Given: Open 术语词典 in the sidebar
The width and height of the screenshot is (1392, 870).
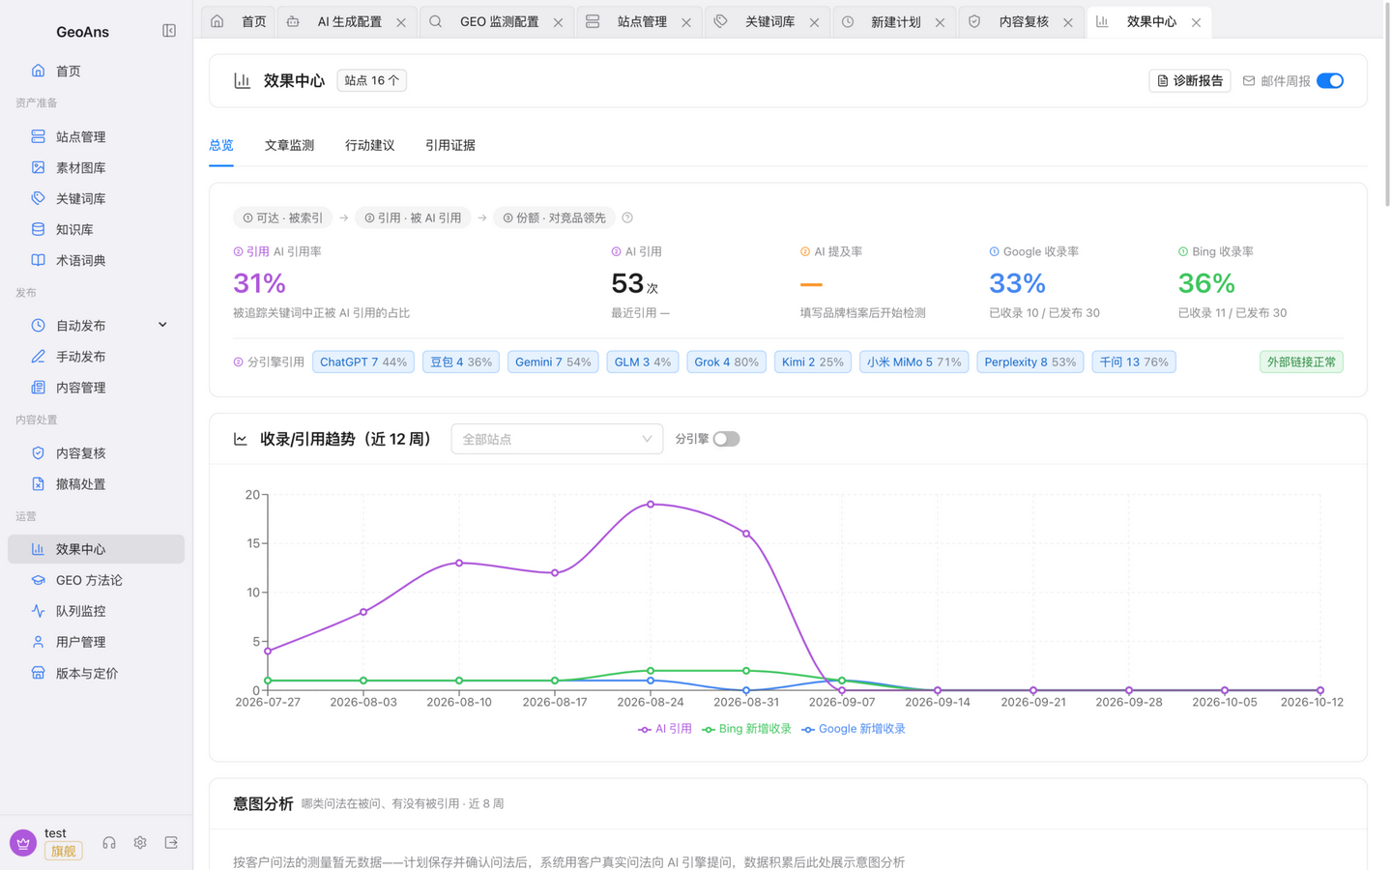Looking at the screenshot, I should (96, 260).
